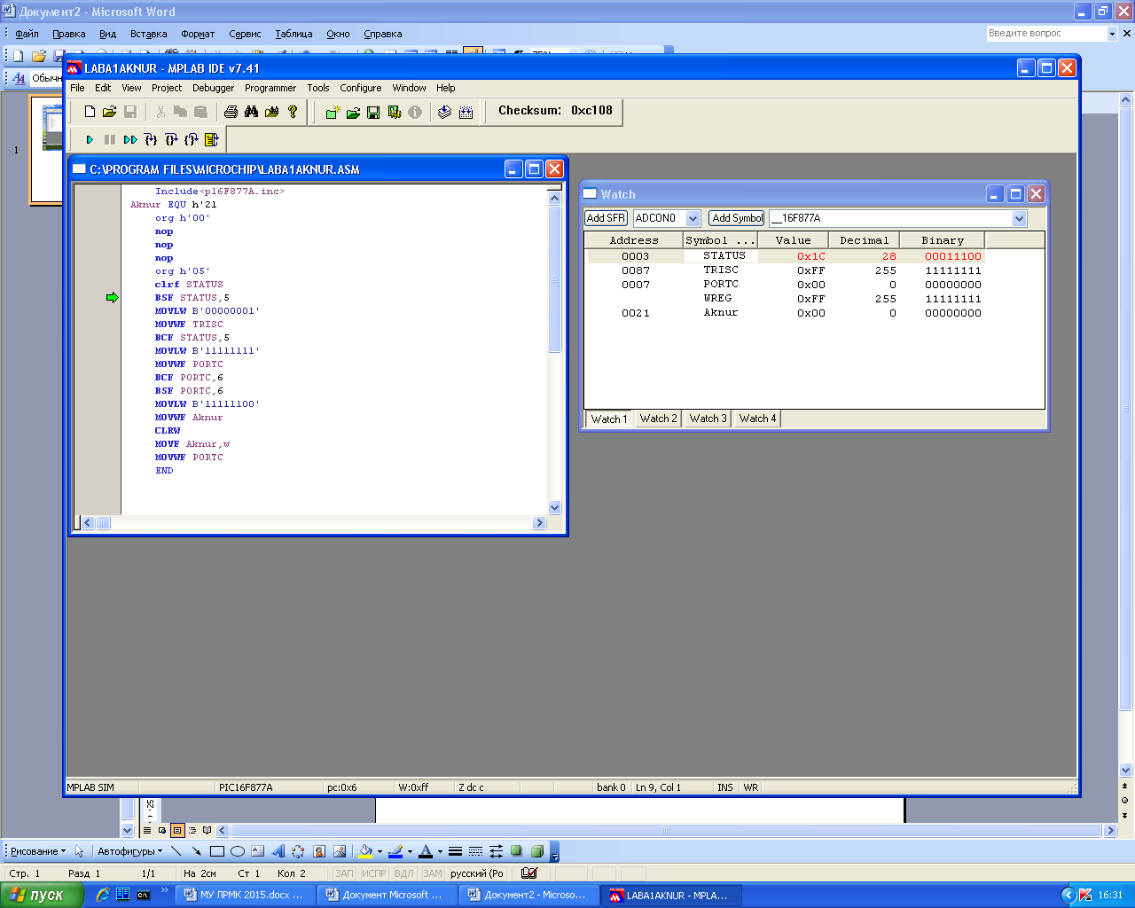Open the Рисование dropdown menu
1135x908 pixels.
pos(37,851)
